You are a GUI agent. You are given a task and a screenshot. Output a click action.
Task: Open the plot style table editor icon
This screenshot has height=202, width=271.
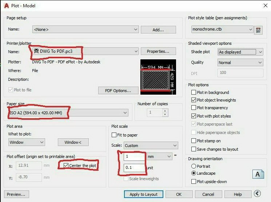pyautogui.click(x=258, y=30)
